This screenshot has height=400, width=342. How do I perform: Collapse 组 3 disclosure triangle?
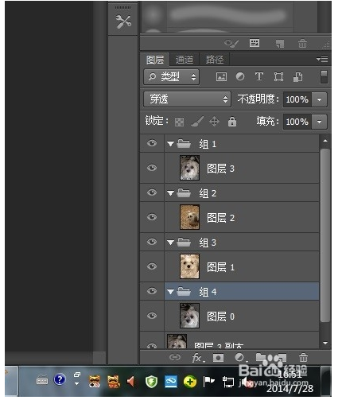170,243
